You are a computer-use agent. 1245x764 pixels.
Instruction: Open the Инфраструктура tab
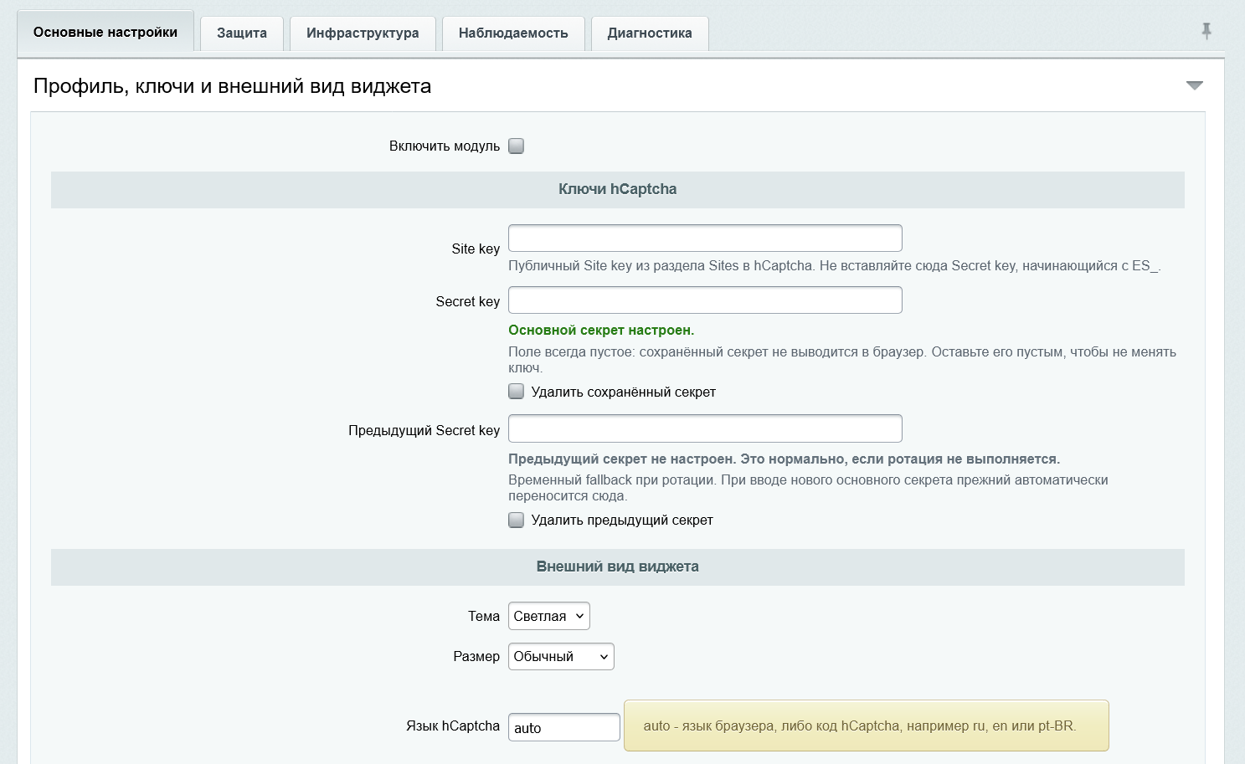363,33
